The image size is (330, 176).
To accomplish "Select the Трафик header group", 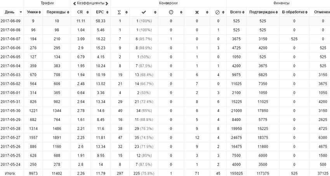I will 47,3.
